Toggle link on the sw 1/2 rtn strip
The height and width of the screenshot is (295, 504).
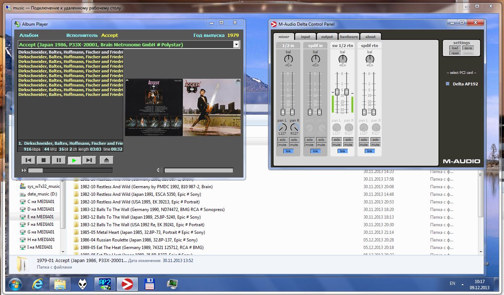(x=343, y=151)
